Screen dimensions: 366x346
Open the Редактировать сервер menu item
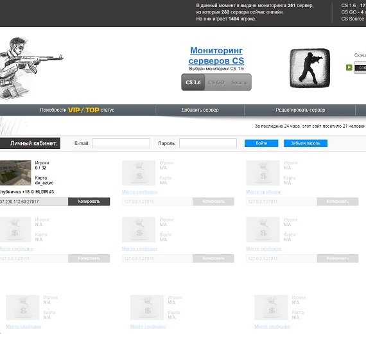300,110
